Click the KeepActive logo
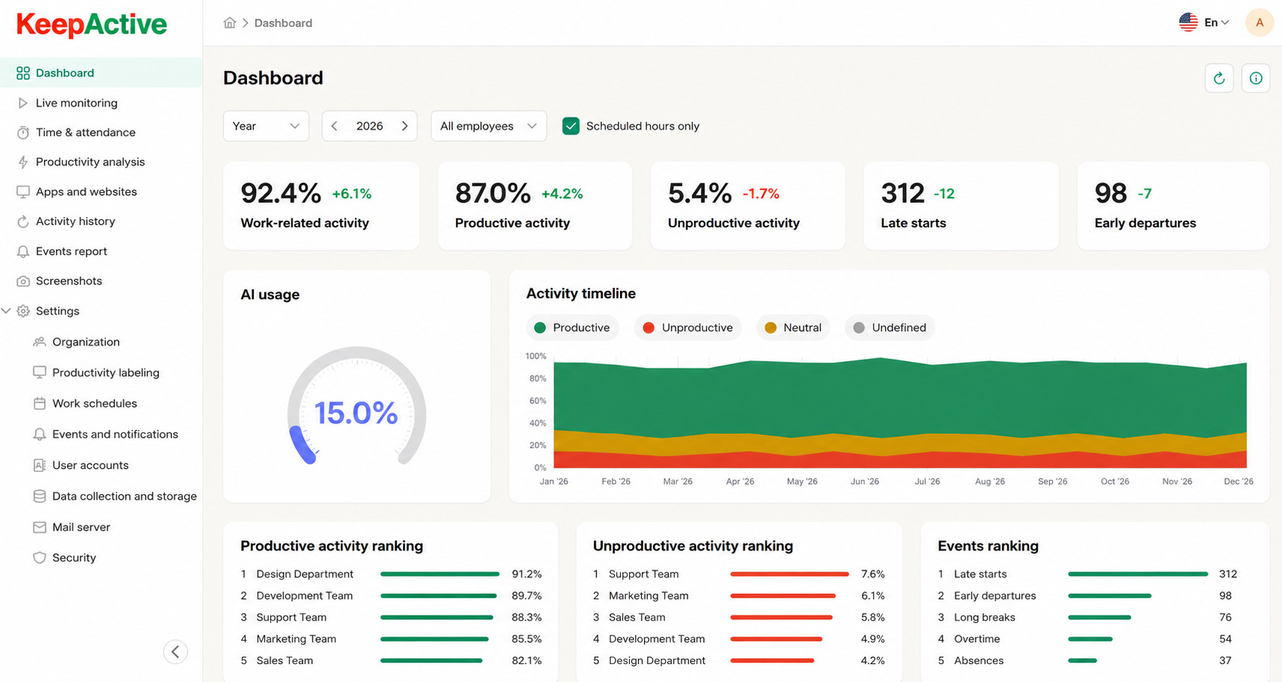 (92, 25)
